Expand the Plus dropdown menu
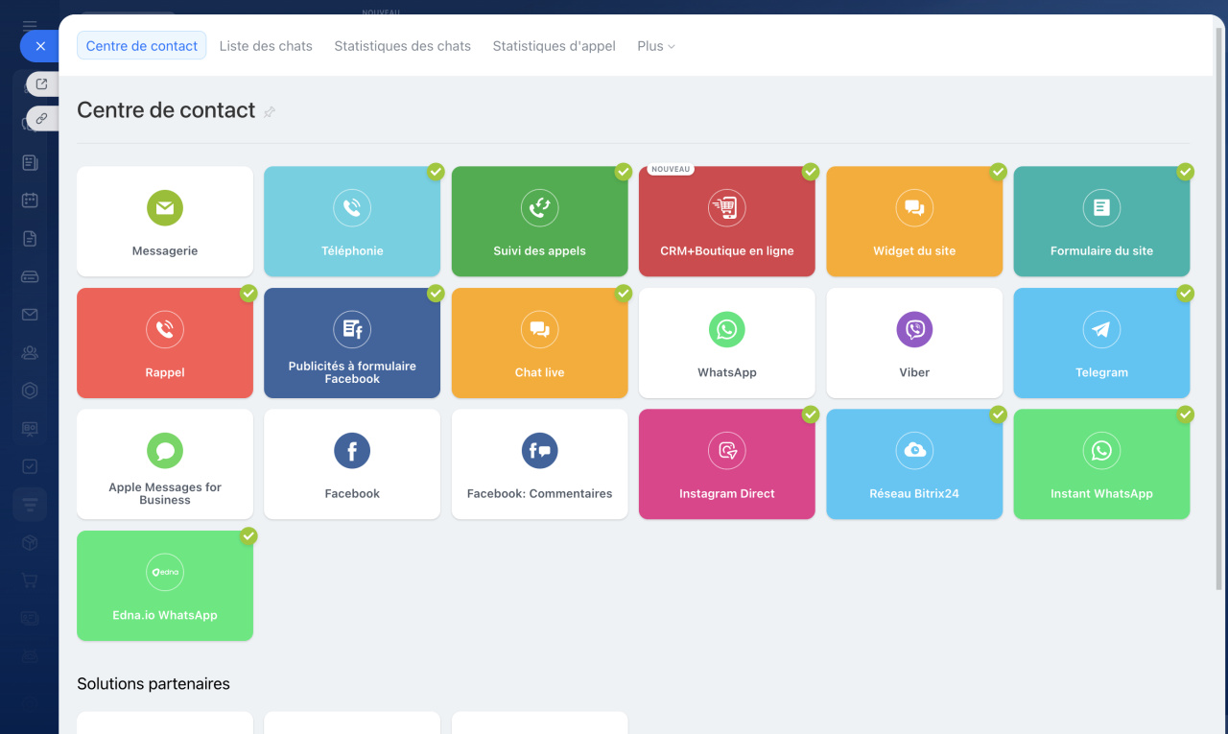Viewport: 1228px width, 734px height. click(x=656, y=46)
